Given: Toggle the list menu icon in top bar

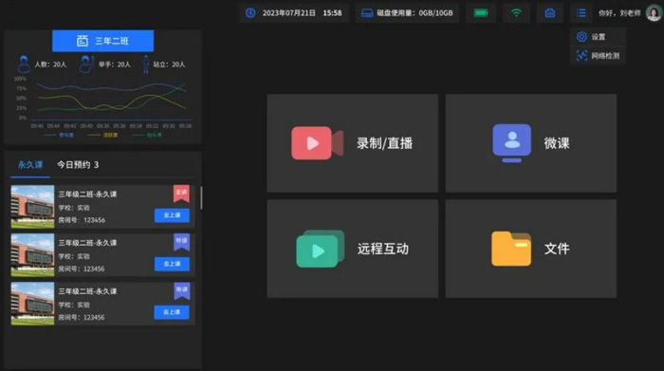Looking at the screenshot, I should coord(581,13).
